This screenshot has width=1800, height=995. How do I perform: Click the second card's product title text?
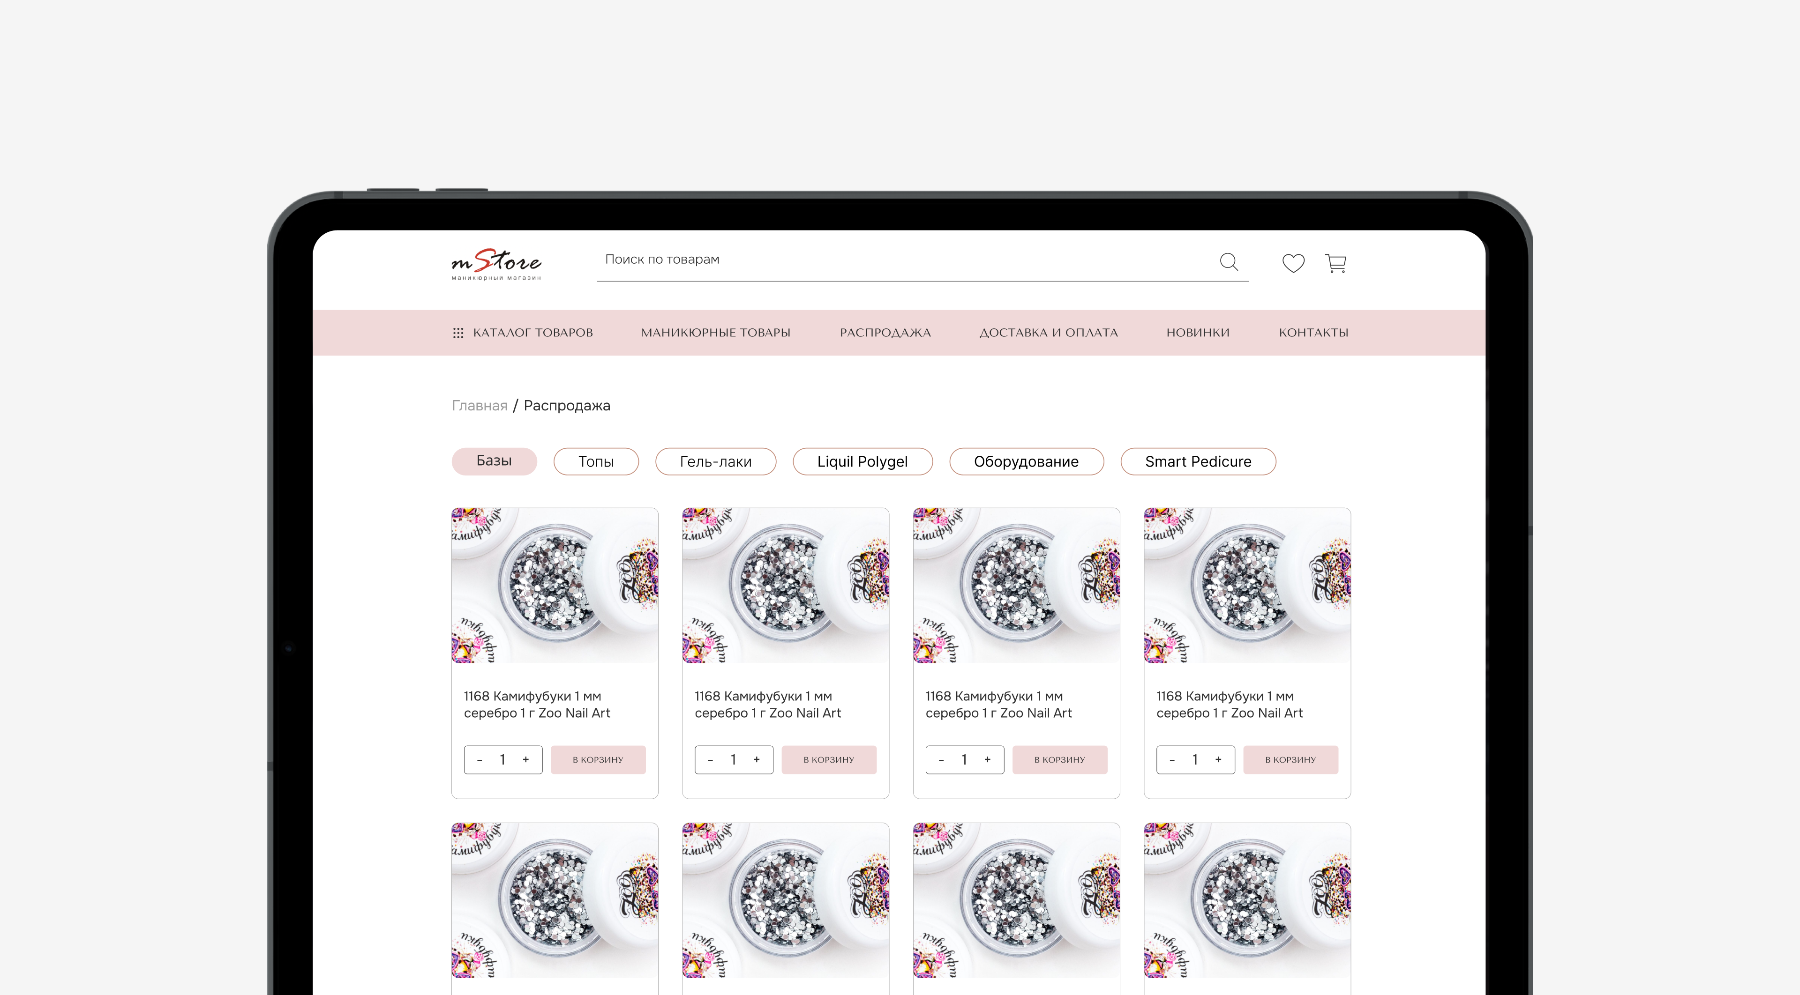(767, 705)
